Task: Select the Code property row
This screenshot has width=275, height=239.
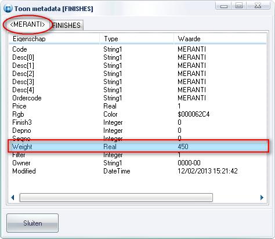Action: click(x=138, y=49)
